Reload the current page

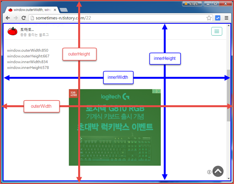pos(24,18)
